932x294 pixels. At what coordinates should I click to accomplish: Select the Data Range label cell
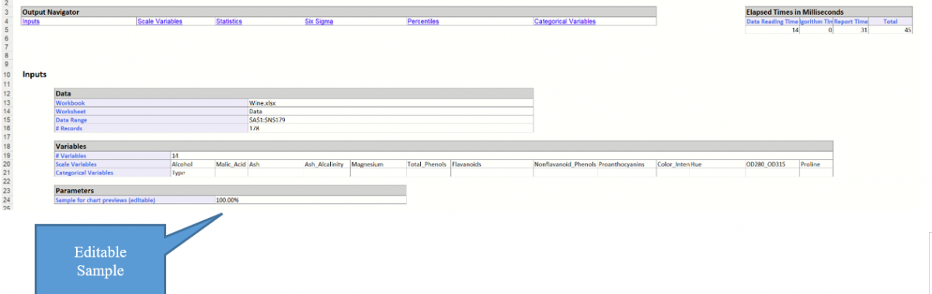[151, 120]
